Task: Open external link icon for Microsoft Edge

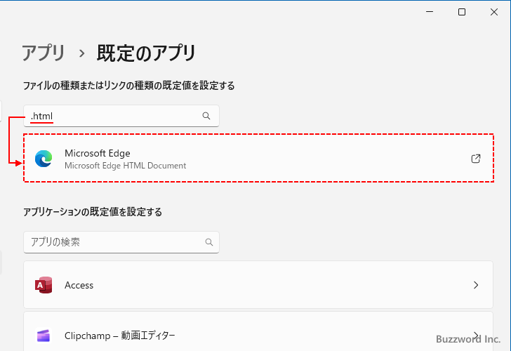Action: click(x=476, y=159)
